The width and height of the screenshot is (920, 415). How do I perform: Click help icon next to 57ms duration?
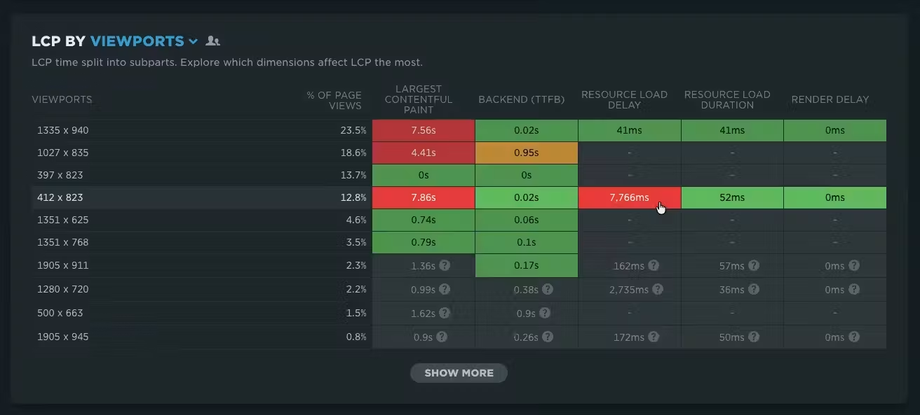(x=753, y=266)
